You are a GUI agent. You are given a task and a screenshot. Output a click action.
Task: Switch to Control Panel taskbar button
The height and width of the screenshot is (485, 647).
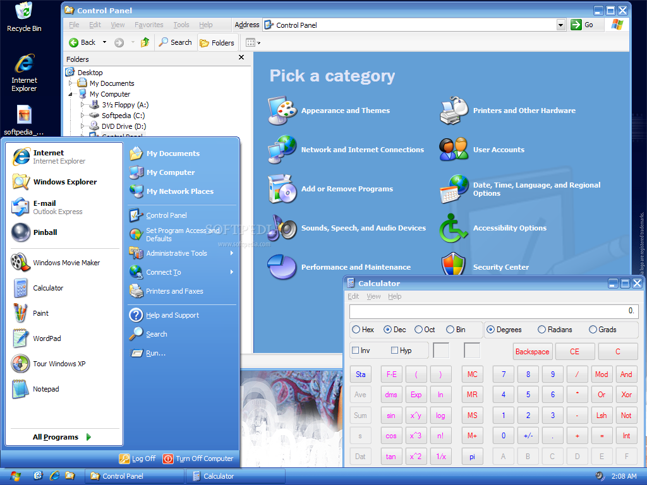coord(134,476)
